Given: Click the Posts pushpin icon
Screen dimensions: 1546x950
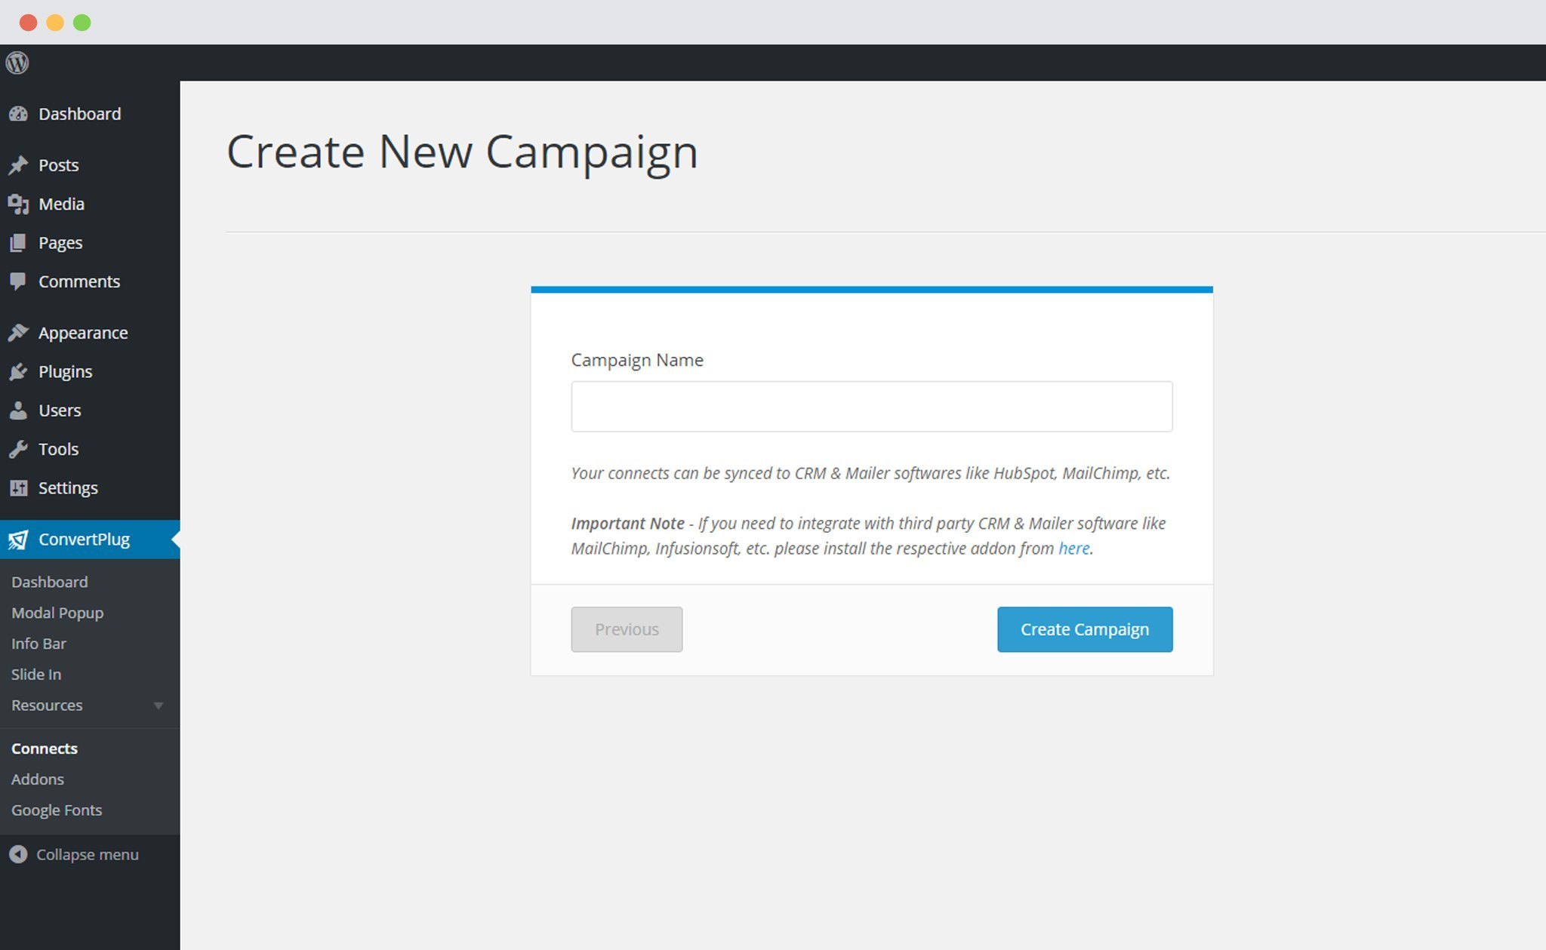Looking at the screenshot, I should pyautogui.click(x=18, y=165).
